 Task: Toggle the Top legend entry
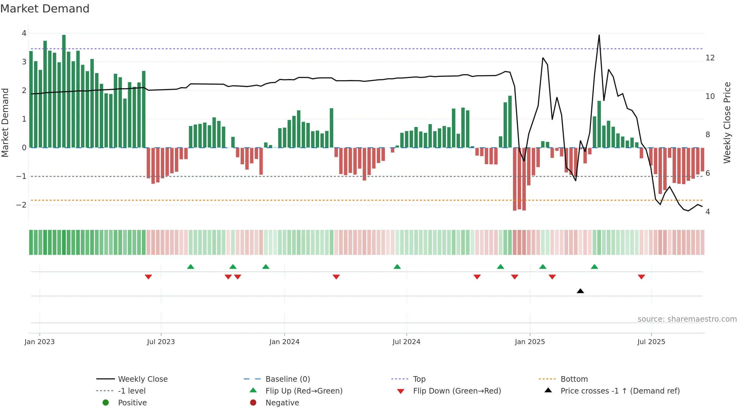tap(408, 379)
